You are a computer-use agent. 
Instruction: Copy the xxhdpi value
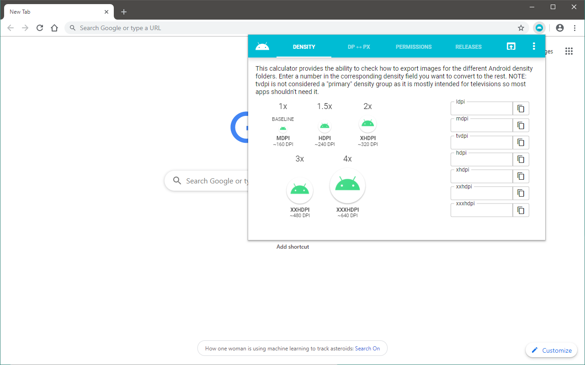(x=521, y=193)
